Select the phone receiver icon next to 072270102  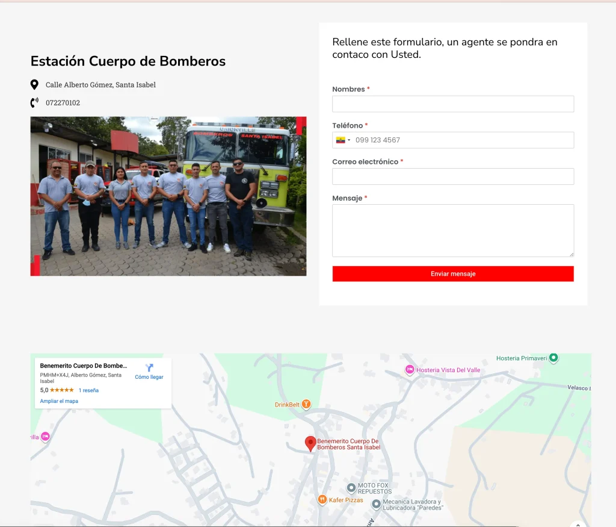click(33, 102)
